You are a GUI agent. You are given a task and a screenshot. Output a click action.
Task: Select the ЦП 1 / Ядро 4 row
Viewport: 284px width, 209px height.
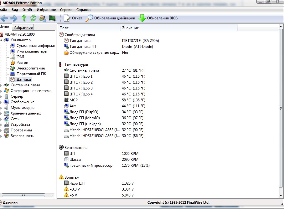pyautogui.click(x=105, y=94)
